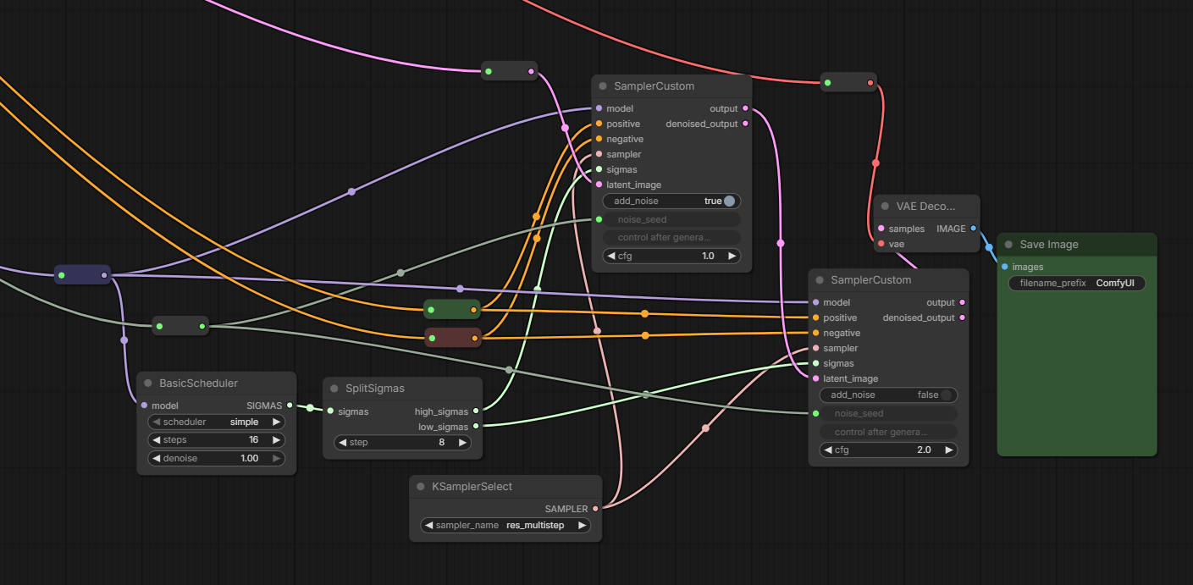
Task: Collapse the BasicScheduler node via its title dot
Action: coord(148,384)
